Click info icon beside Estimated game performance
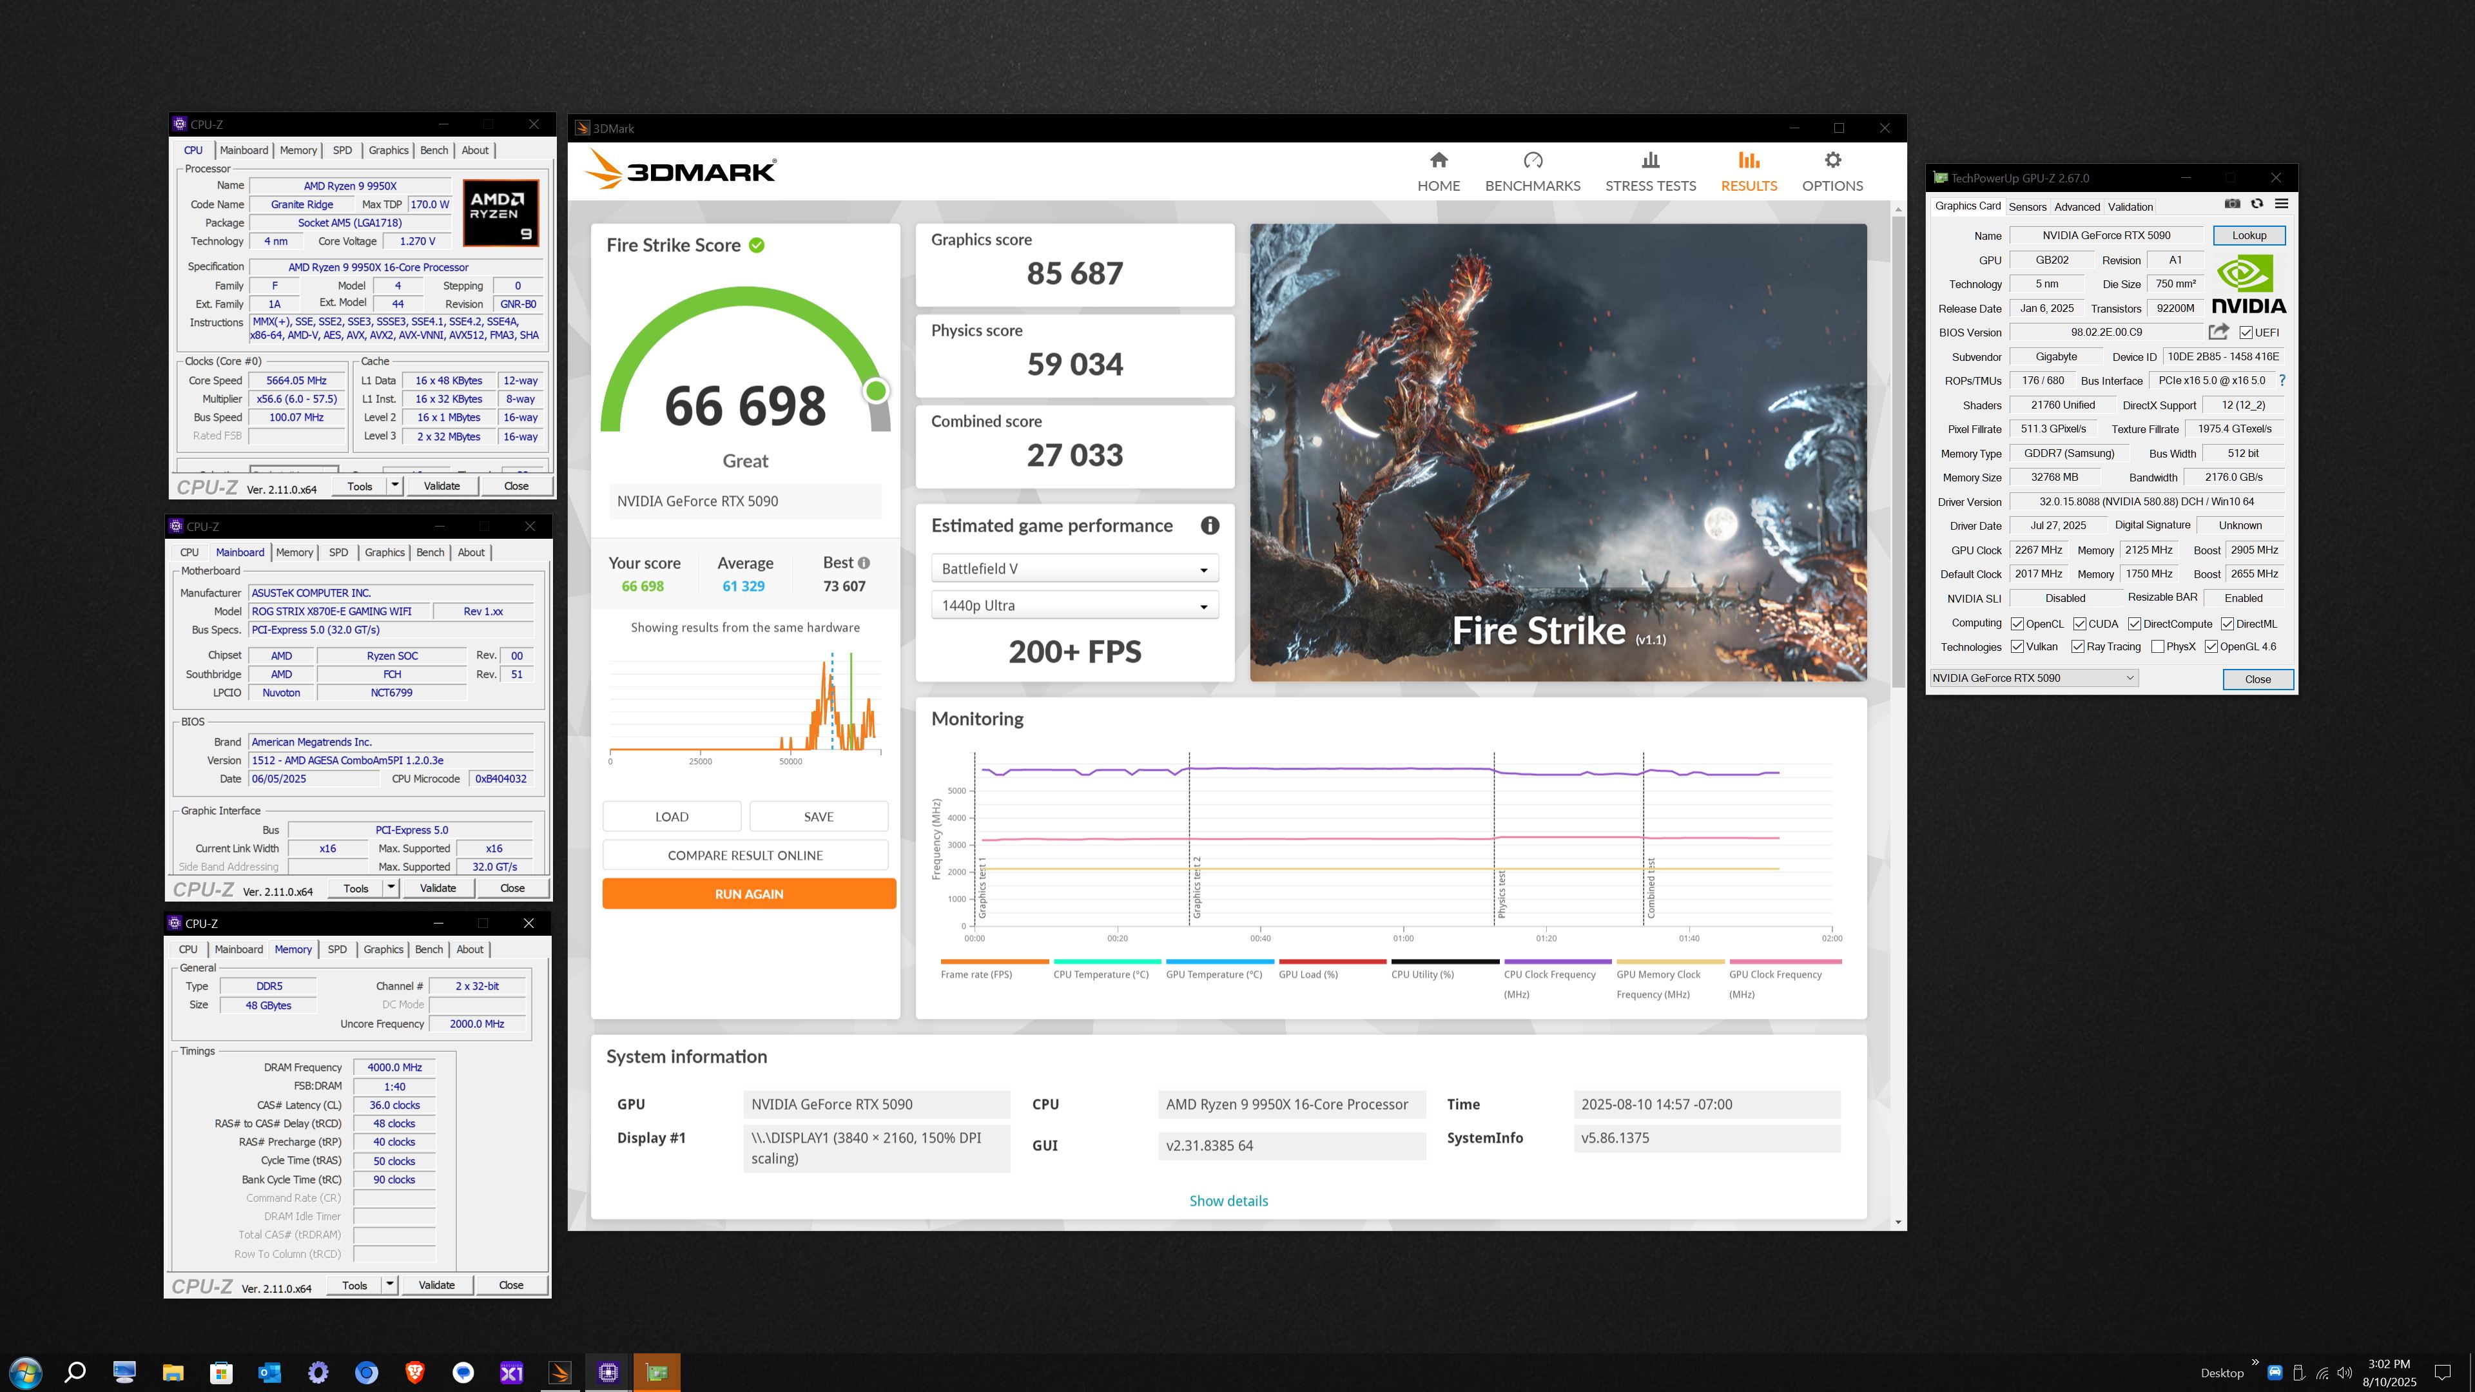Viewport: 2475px width, 1392px height. coord(1210,525)
